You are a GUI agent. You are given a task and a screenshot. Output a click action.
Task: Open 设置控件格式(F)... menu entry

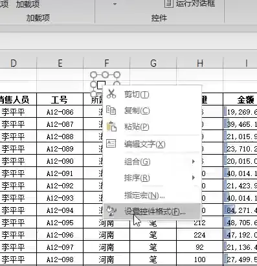pos(152,212)
